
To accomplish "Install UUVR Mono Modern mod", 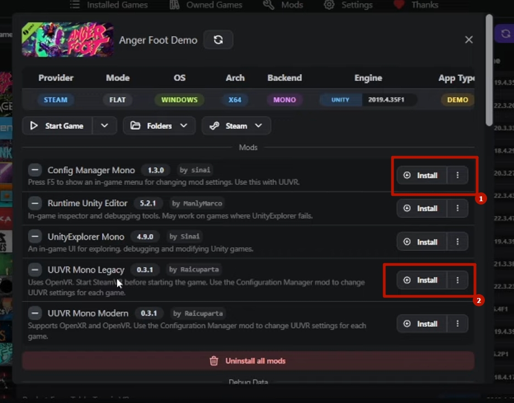I will point(422,324).
